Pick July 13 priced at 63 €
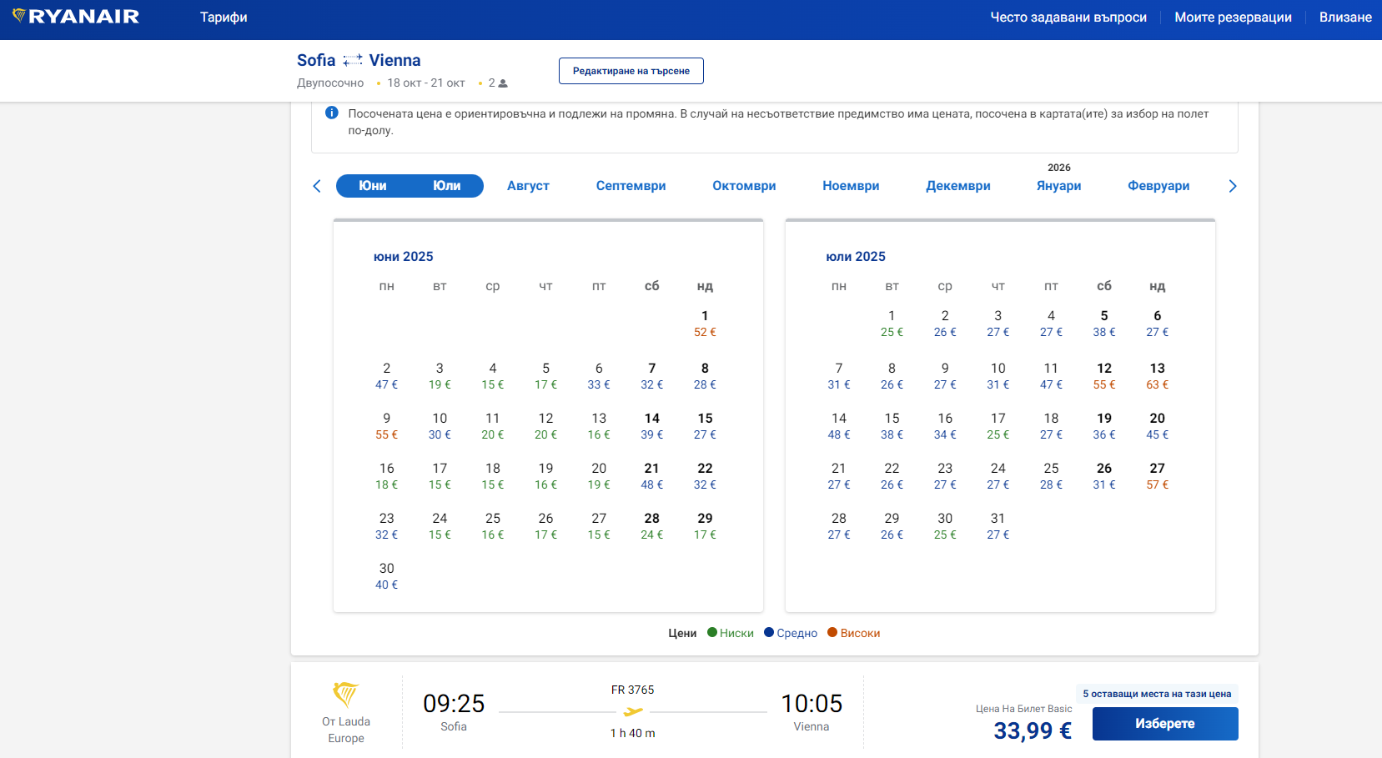Viewport: 1382px width, 758px height. point(1157,375)
